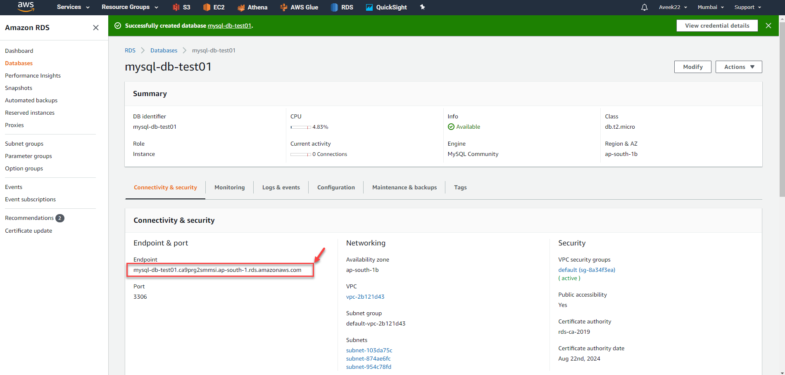Image resolution: width=785 pixels, height=375 pixels.
Task: Open the Mumbai region selector
Action: [711, 7]
